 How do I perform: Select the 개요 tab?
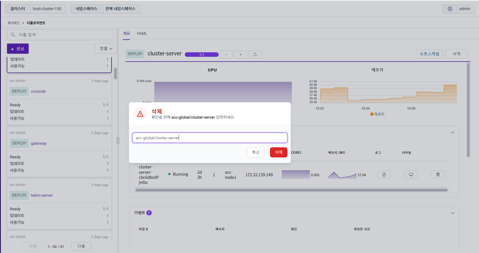[x=126, y=33]
